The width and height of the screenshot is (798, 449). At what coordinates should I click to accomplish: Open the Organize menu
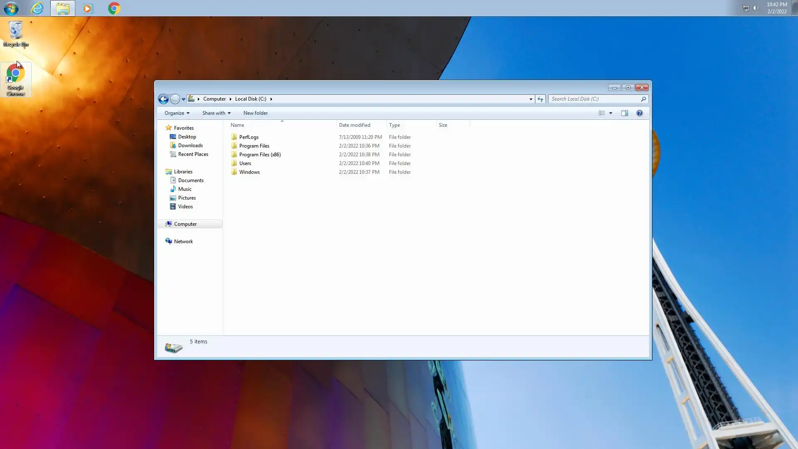(x=177, y=113)
